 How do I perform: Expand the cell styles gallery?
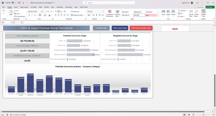pyautogui.click(x=158, y=16)
